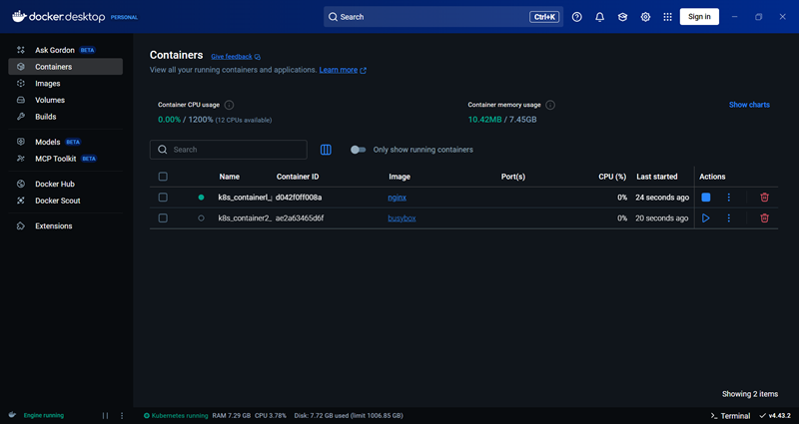Click the containers Search field

click(x=229, y=150)
